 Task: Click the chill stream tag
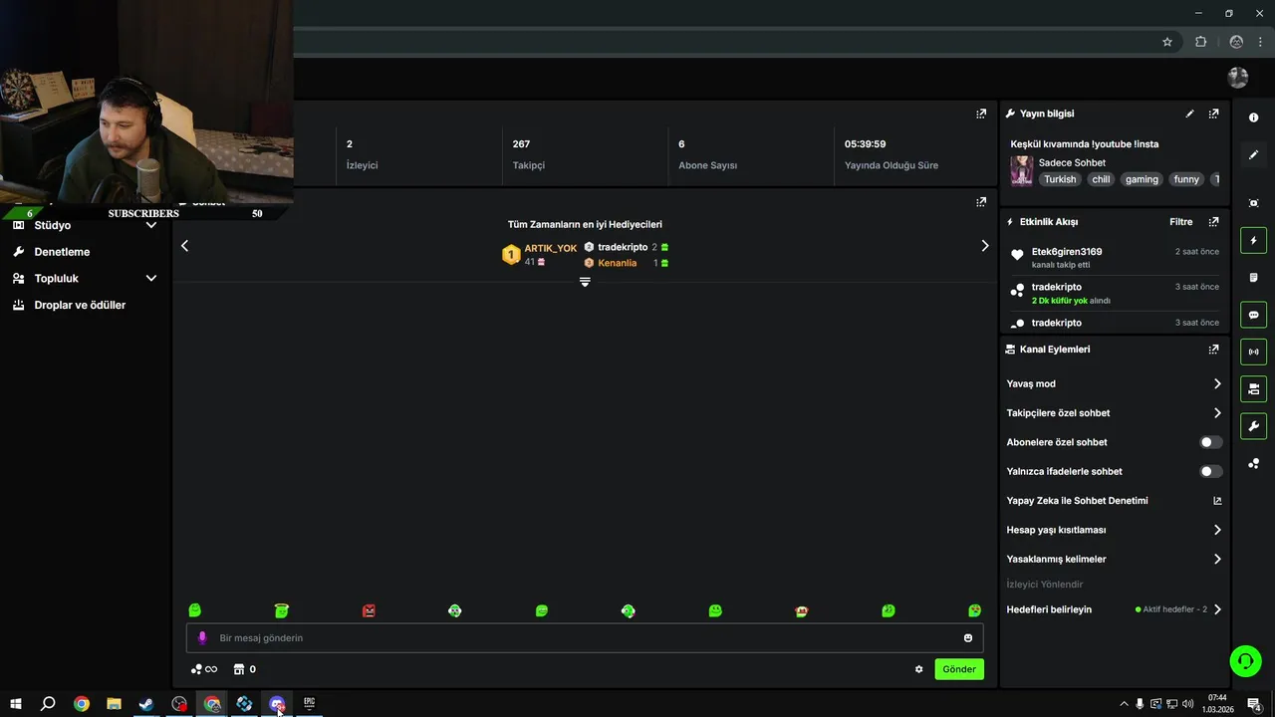1101,179
